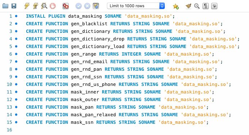Toggle word wrapping icon

tap(214, 6)
